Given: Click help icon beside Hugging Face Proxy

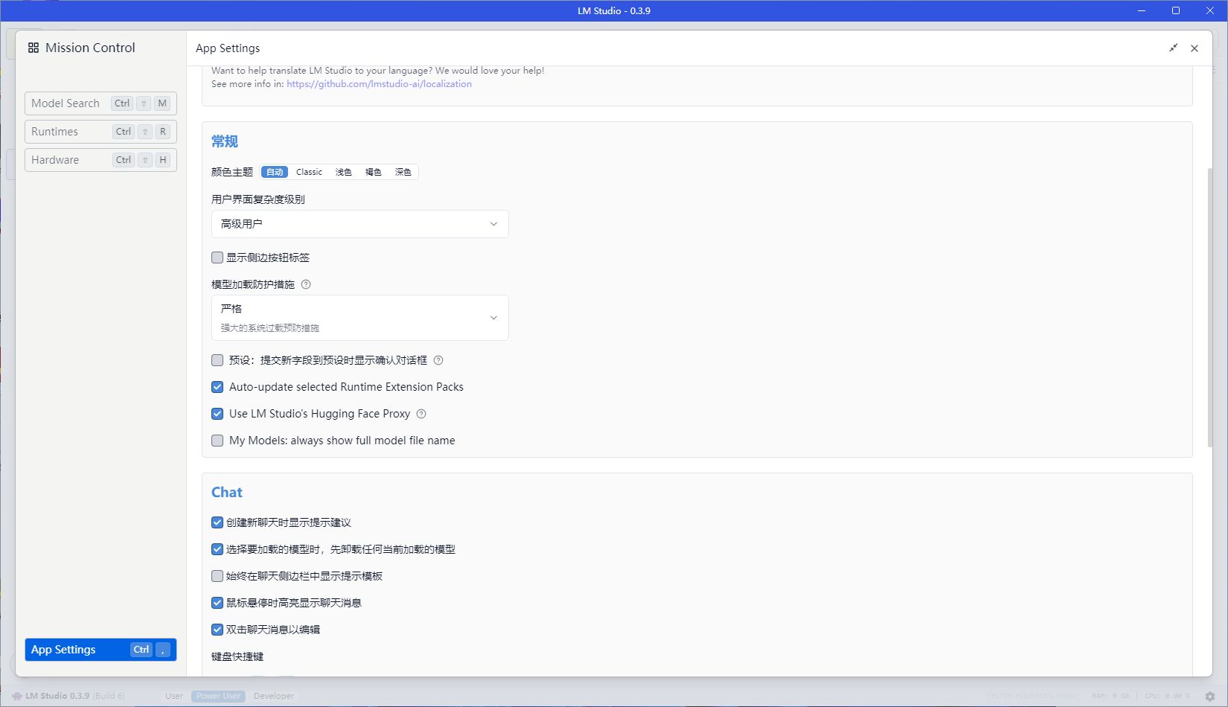Looking at the screenshot, I should click(421, 414).
